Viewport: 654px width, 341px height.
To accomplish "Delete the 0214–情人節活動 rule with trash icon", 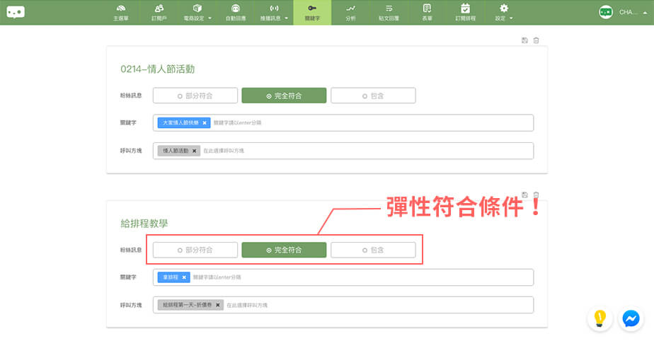I will (536, 40).
